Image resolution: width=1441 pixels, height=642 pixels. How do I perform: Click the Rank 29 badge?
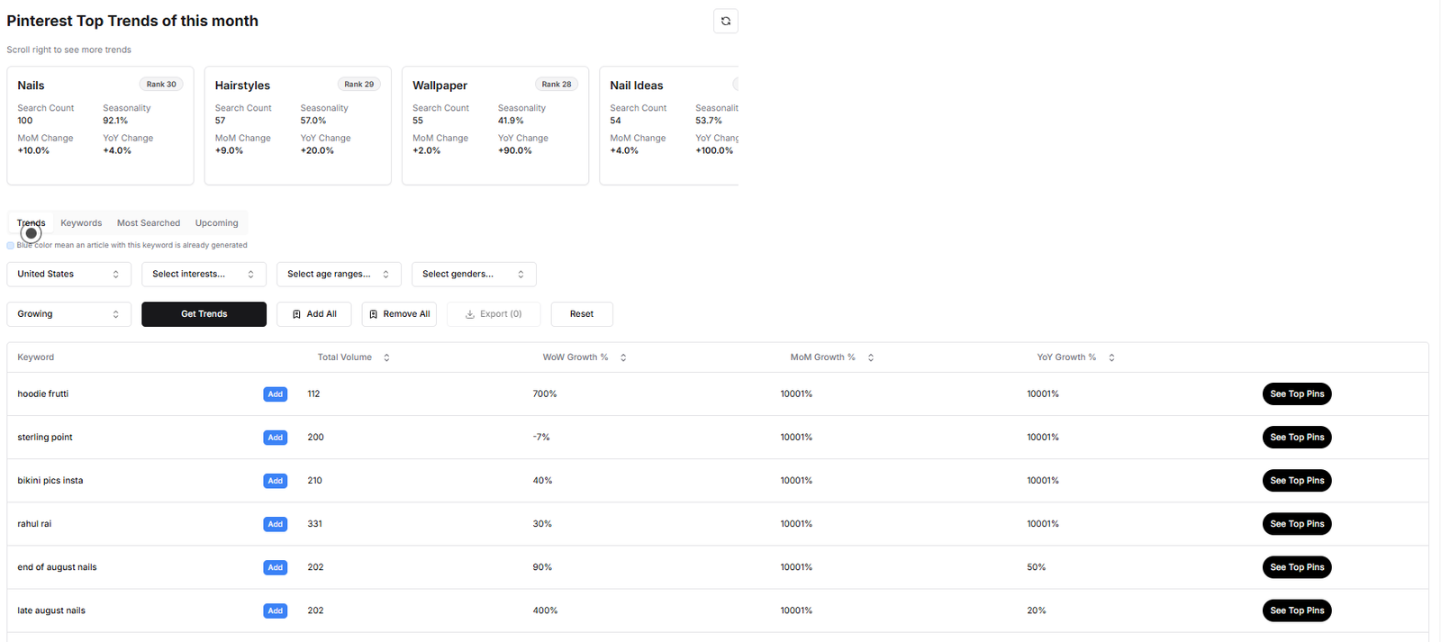[358, 84]
